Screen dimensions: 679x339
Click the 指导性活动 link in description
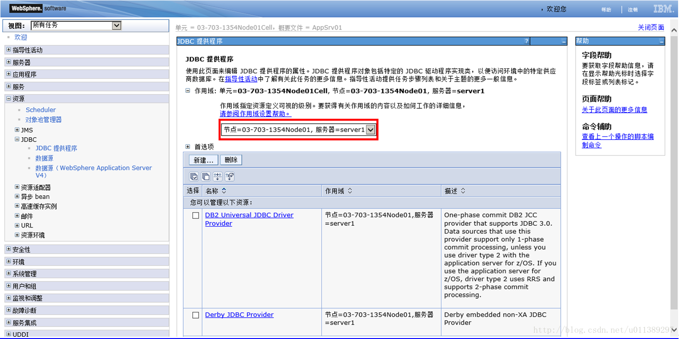pyautogui.click(x=241, y=79)
